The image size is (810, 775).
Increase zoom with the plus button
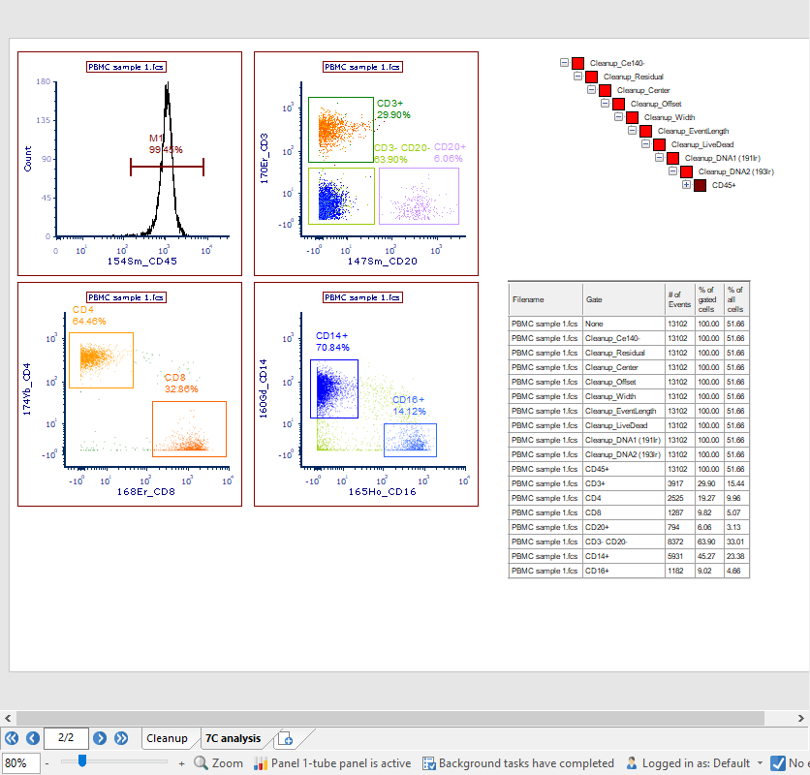coord(181,763)
